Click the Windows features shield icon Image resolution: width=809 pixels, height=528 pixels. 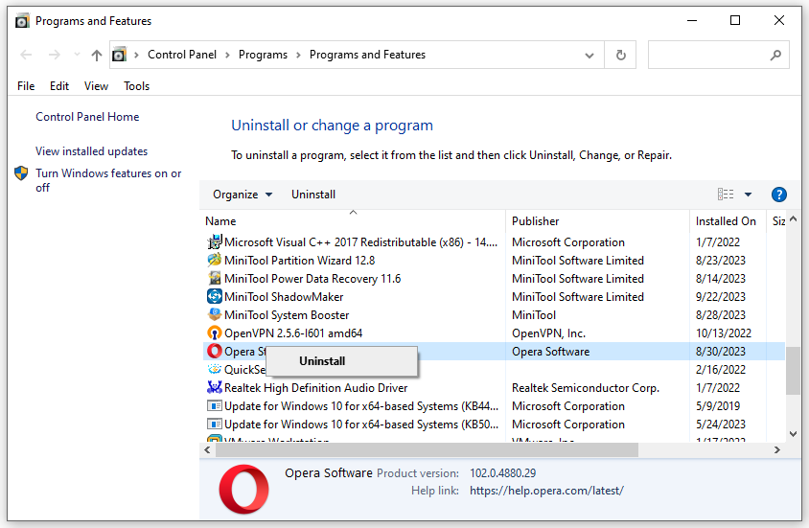tap(21, 172)
